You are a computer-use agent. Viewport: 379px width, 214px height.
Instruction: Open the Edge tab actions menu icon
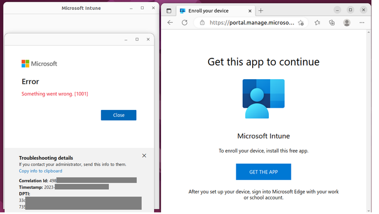point(169,11)
